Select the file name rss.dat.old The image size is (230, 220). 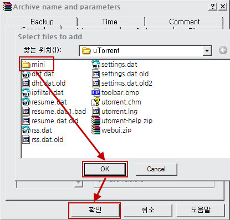(x=48, y=140)
